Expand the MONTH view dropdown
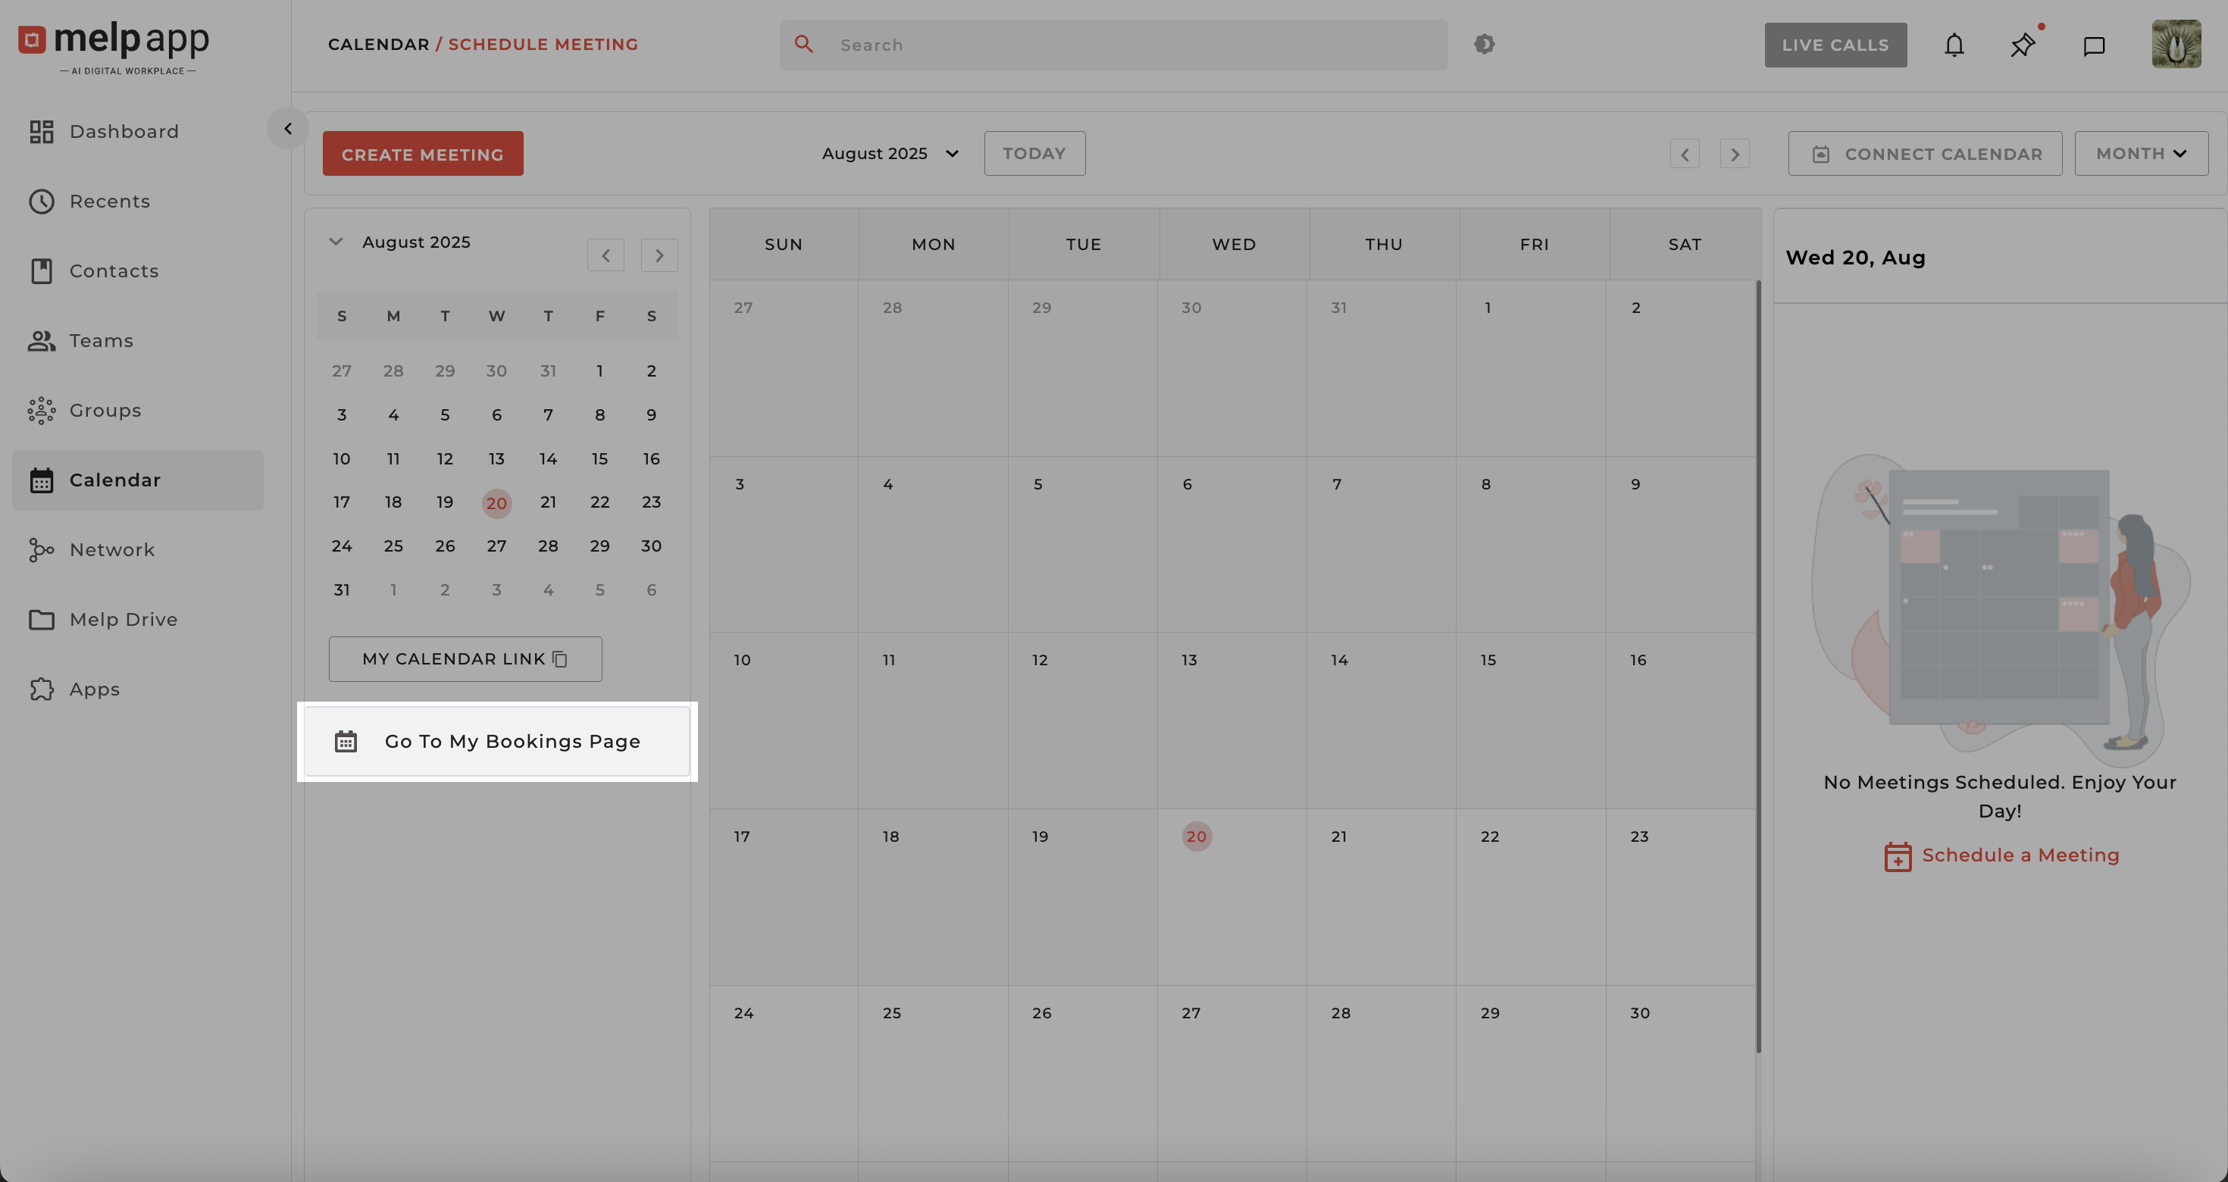The width and height of the screenshot is (2228, 1182). (x=2141, y=154)
